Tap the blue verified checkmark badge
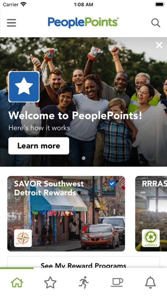The width and height of the screenshot is (167, 297). [112, 183]
